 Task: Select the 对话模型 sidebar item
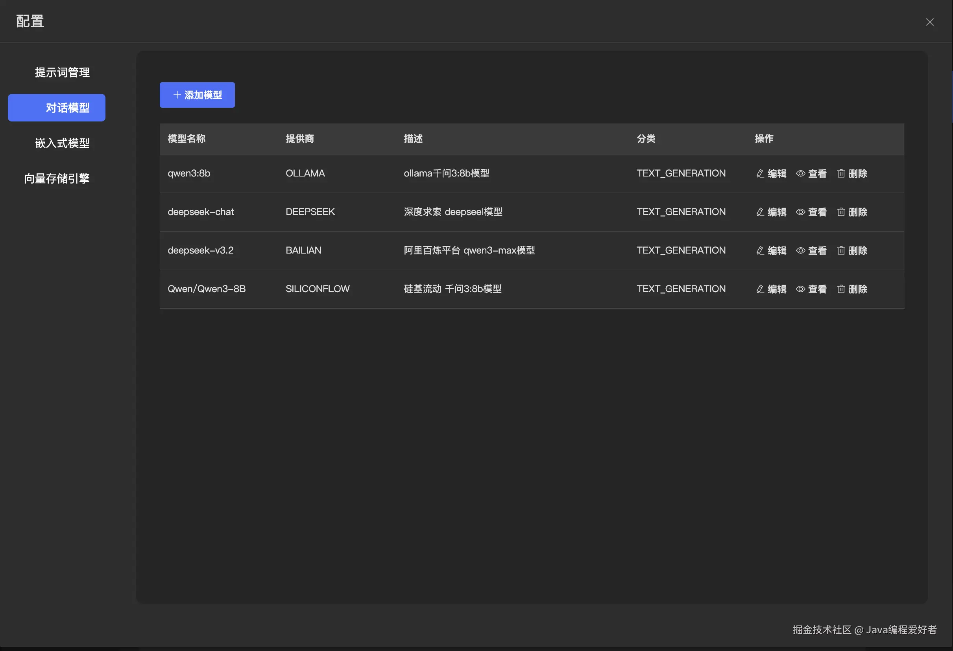click(x=57, y=108)
